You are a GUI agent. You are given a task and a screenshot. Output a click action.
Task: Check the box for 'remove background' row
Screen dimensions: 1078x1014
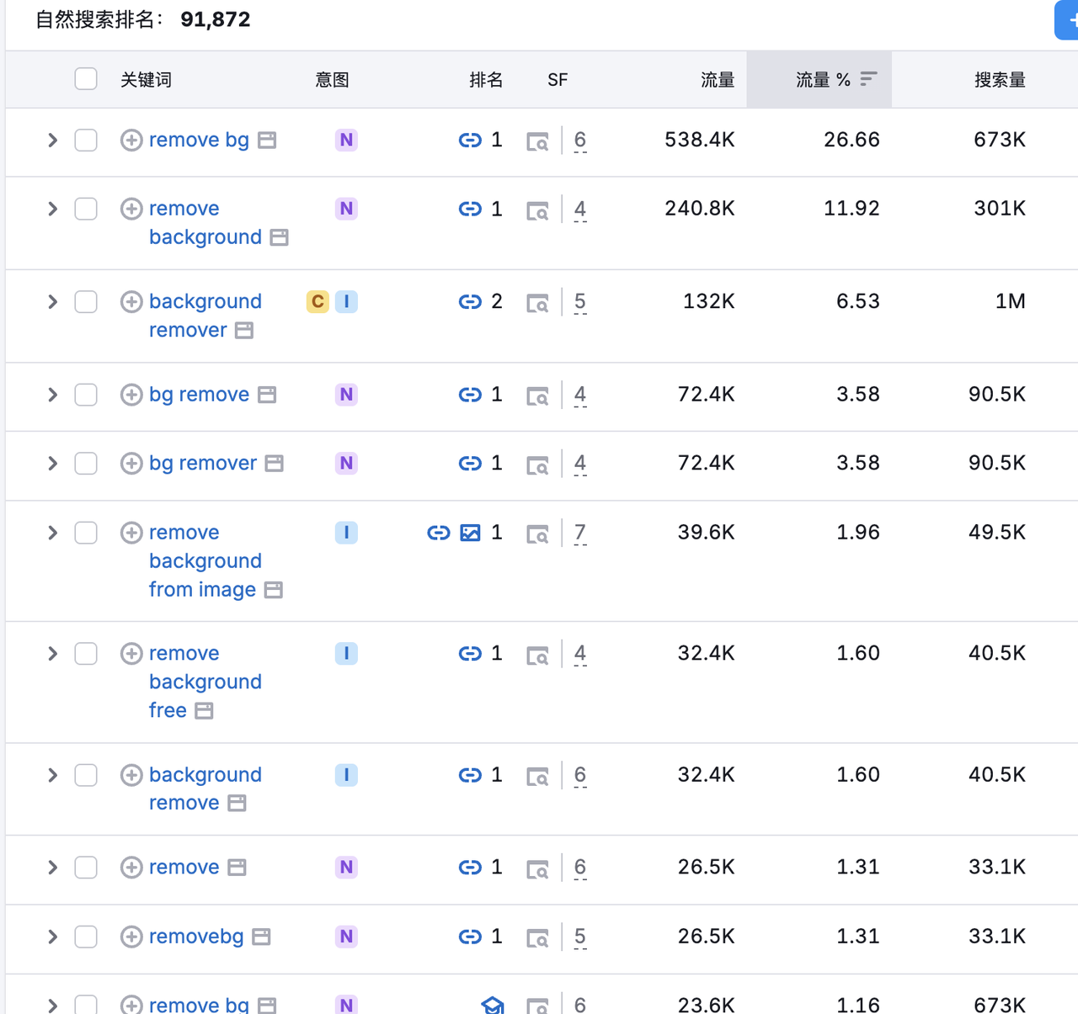pyautogui.click(x=86, y=209)
